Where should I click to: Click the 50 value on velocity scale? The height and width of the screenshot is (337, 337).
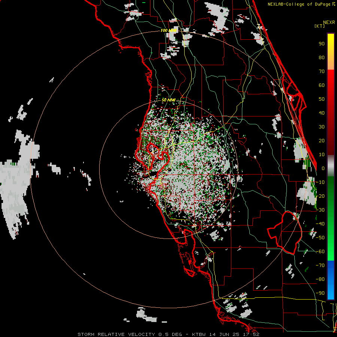click(x=322, y=99)
